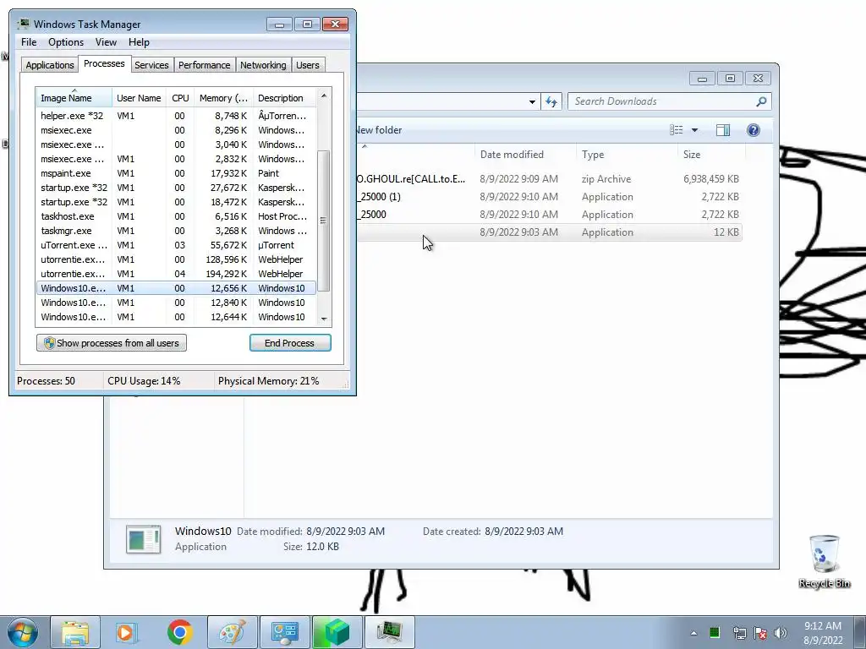The width and height of the screenshot is (866, 649).
Task: Select the _25000 (1) application file
Action: 550,196
